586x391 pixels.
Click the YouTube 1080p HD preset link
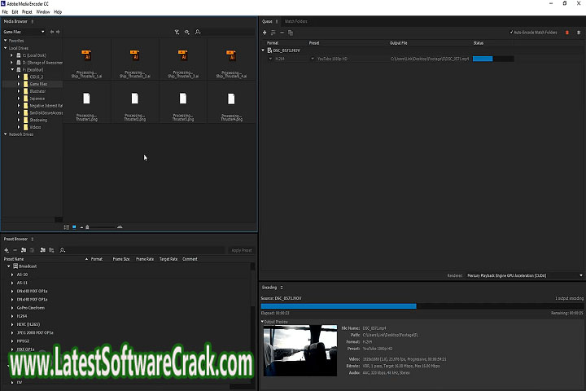pyautogui.click(x=331, y=59)
